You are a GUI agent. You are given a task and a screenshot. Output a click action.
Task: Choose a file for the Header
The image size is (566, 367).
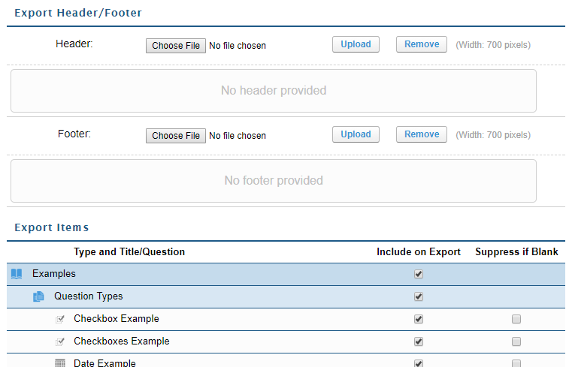[x=176, y=46]
